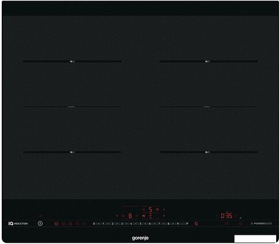Set power slider to level 4
The width and height of the screenshot is (279, 244).
pos(131,224)
